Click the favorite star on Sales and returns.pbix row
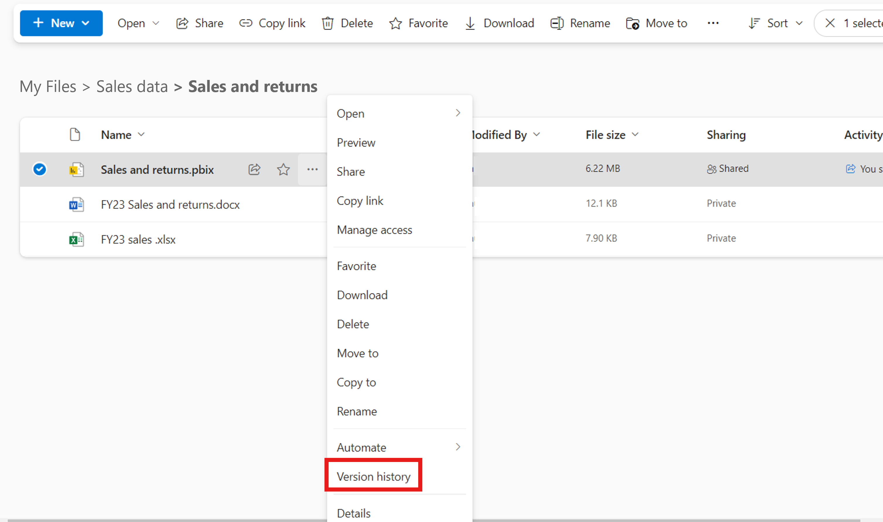This screenshot has width=883, height=522. click(283, 169)
